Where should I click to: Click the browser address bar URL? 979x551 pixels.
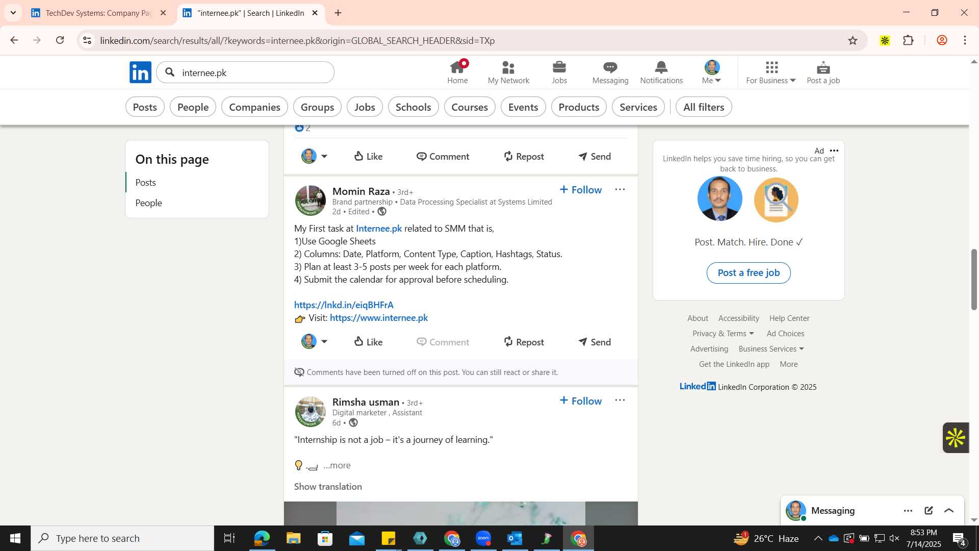click(x=297, y=40)
